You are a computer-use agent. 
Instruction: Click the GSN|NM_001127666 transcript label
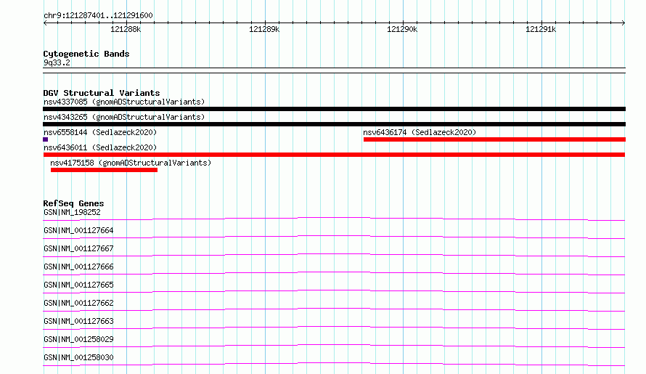[78, 267]
